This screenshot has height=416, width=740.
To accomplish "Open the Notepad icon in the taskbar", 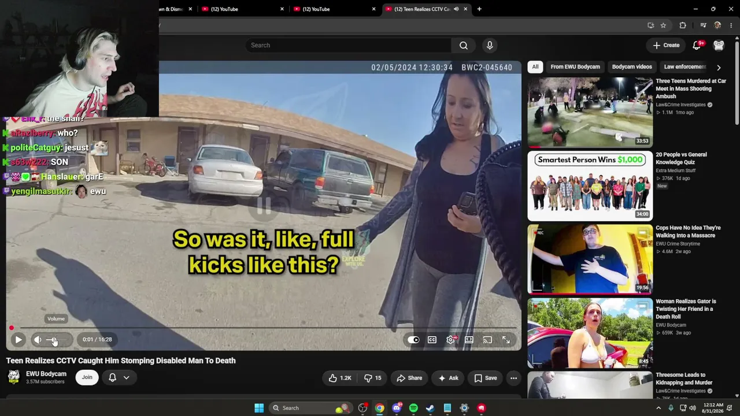I will click(x=447, y=408).
